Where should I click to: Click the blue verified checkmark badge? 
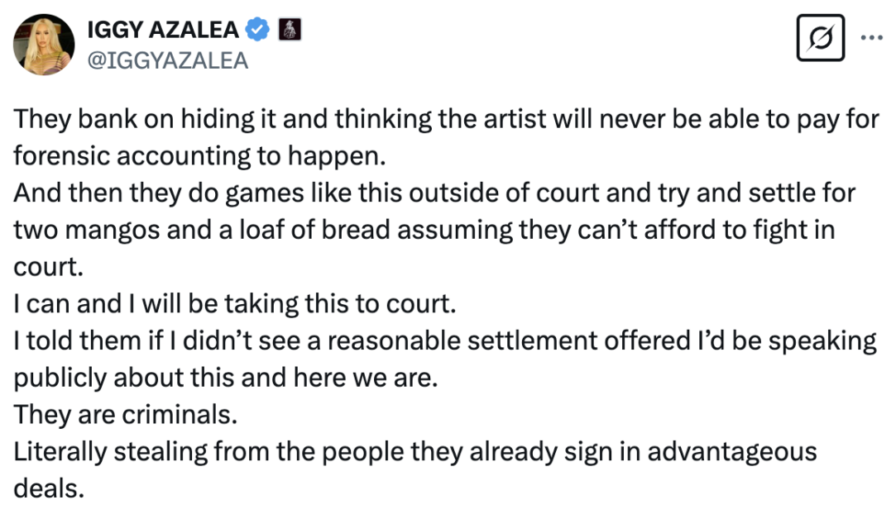pyautogui.click(x=258, y=29)
